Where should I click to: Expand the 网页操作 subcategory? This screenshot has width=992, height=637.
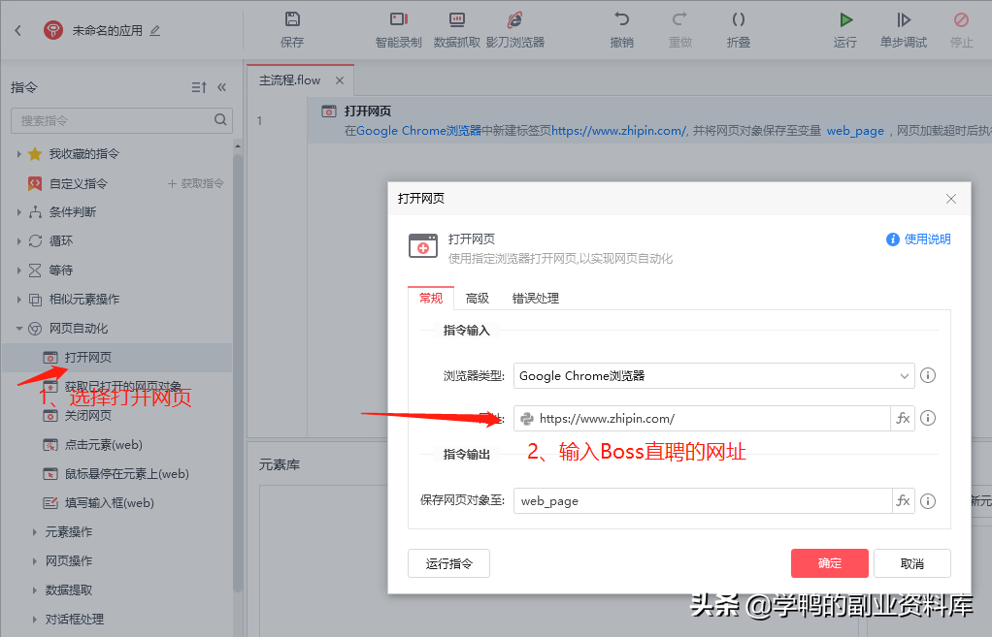tap(35, 561)
